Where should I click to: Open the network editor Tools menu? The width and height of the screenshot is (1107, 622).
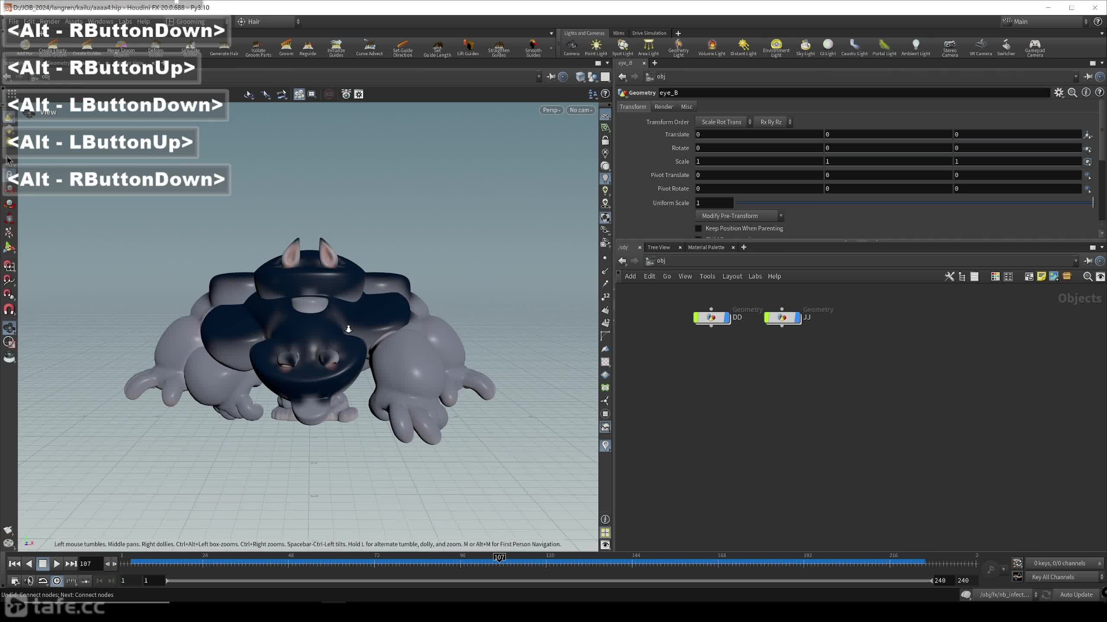(x=707, y=276)
